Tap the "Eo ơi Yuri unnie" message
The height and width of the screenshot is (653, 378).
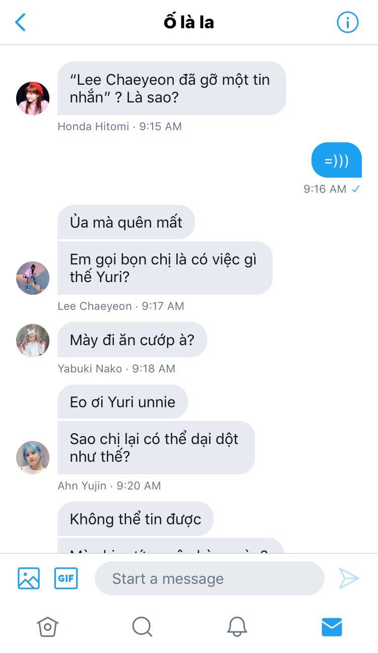(122, 402)
